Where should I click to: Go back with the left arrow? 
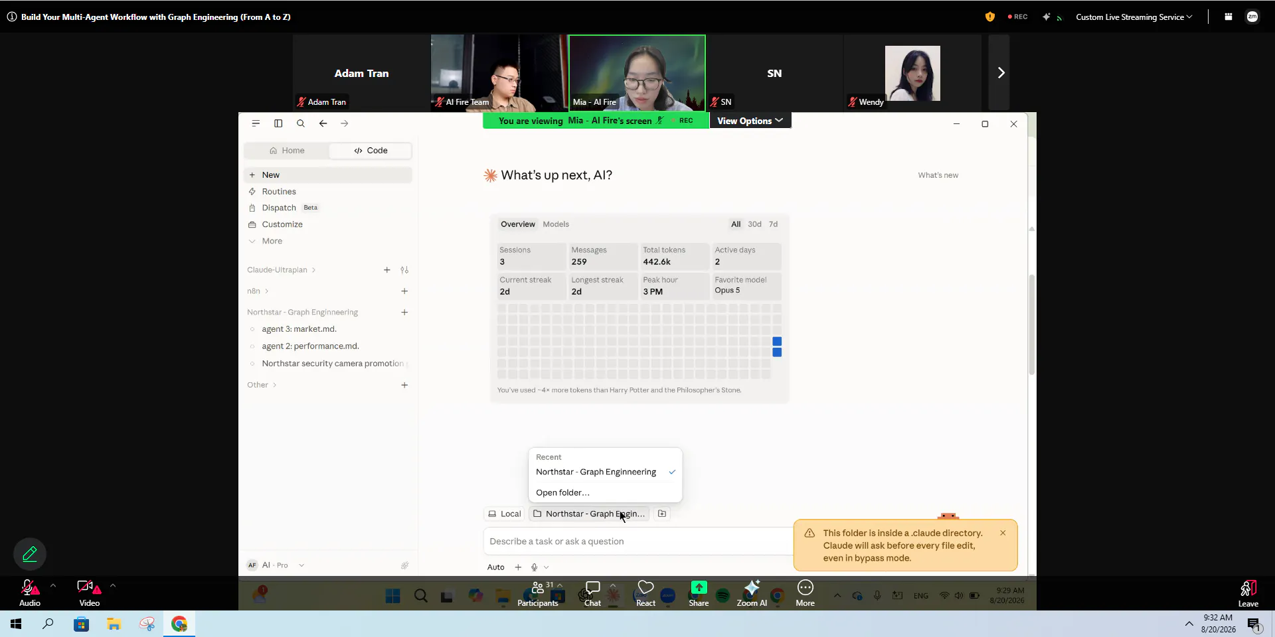323,123
